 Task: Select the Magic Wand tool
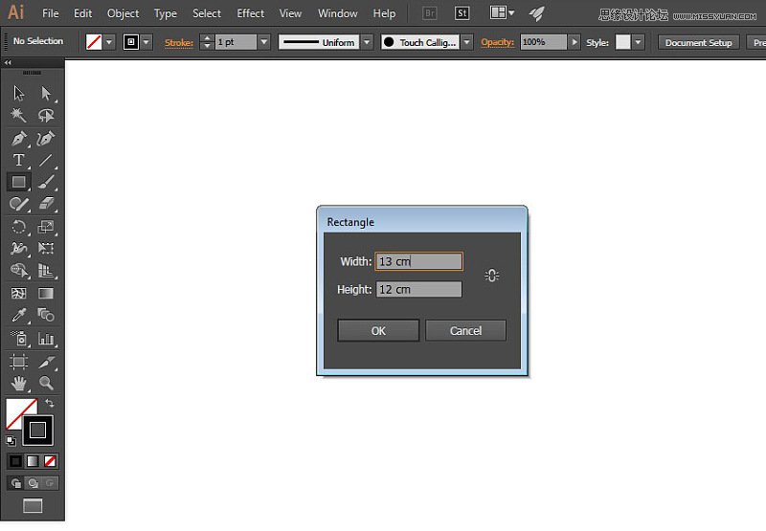[x=18, y=115]
